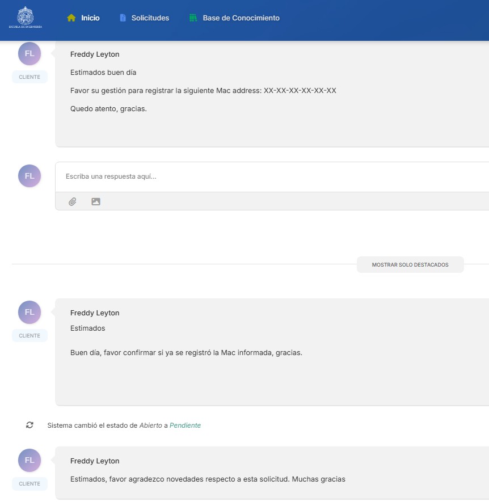This screenshot has width=489, height=502.
Task: Select the FL avatar on the Mac address request
Action: pyautogui.click(x=29, y=53)
